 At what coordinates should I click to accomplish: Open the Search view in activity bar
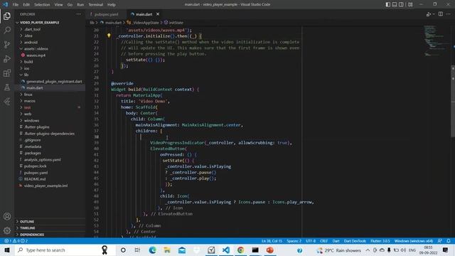point(7,30)
